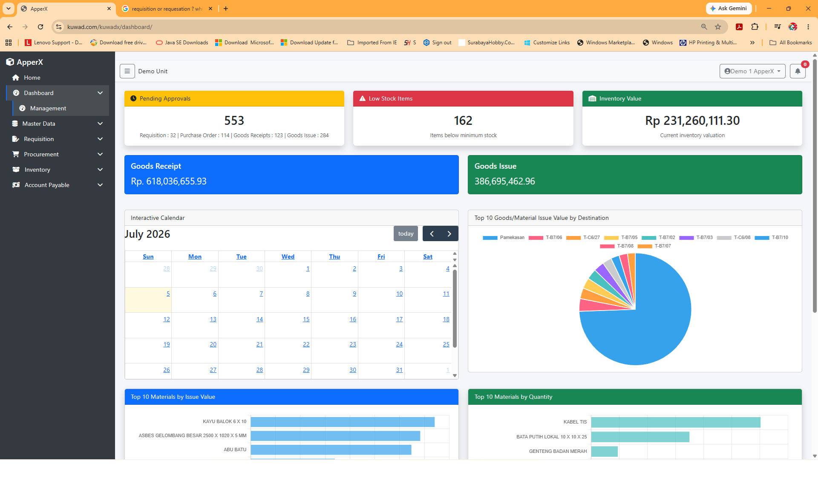The height and width of the screenshot is (484, 818).
Task: Open notifications via the bell icon
Action: (798, 71)
